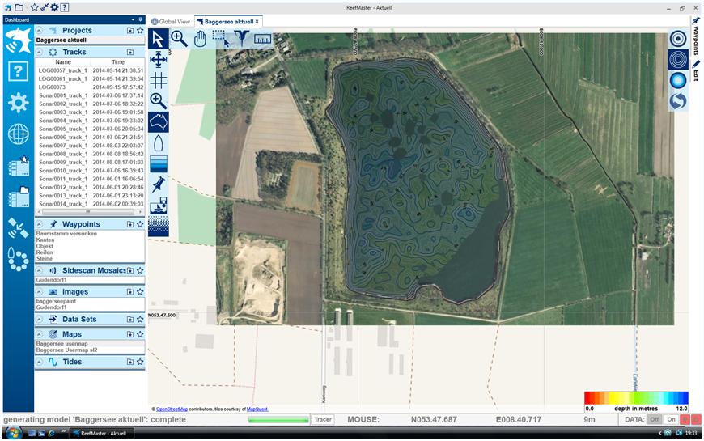Select the arrow pointer tool

click(x=159, y=38)
